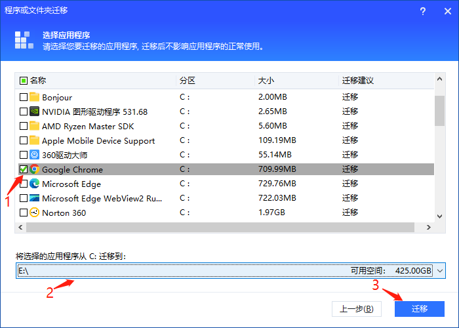Click the 55.14MB size value
The width and height of the screenshot is (459, 328).
275,155
